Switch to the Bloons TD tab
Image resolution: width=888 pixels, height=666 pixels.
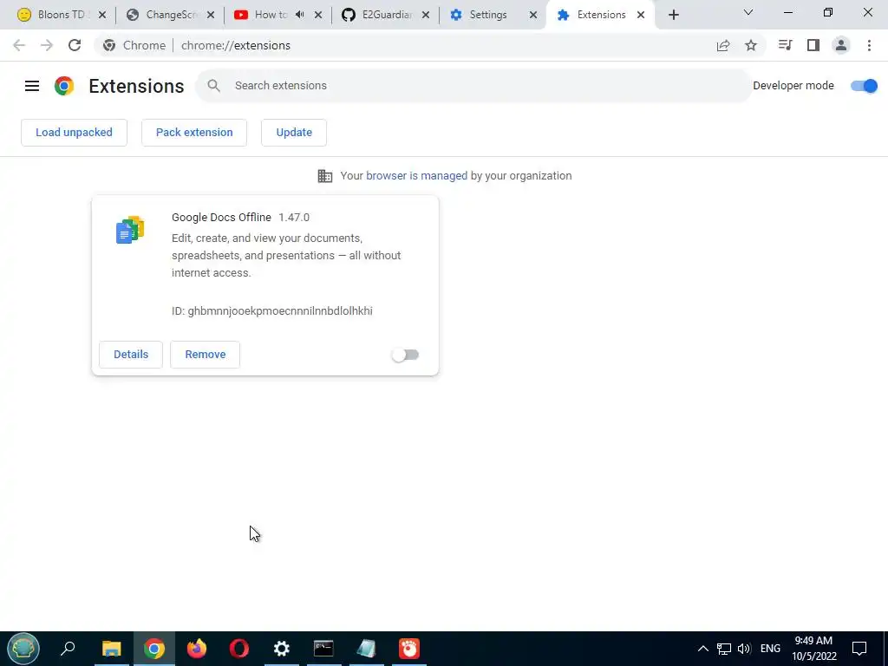(61, 15)
